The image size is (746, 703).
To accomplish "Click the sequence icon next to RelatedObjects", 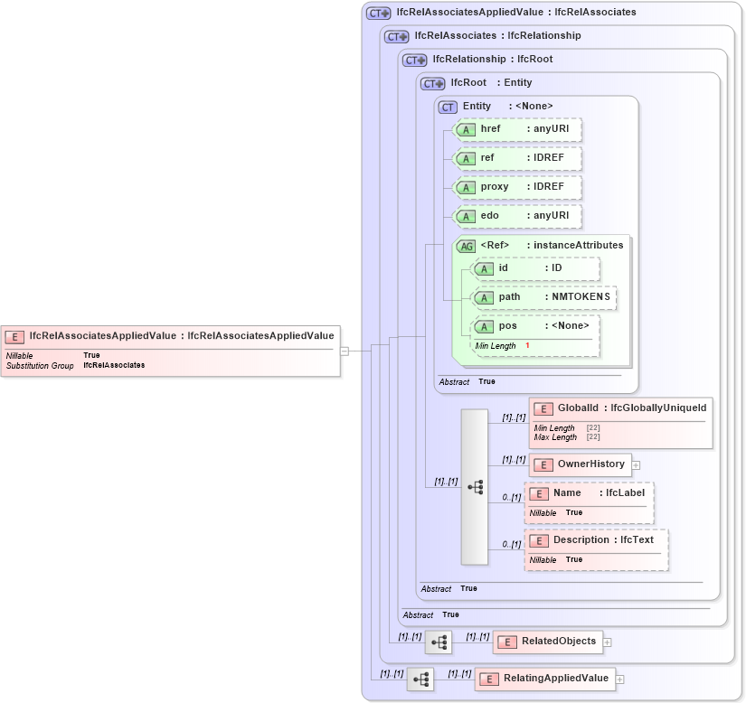I will (439, 642).
